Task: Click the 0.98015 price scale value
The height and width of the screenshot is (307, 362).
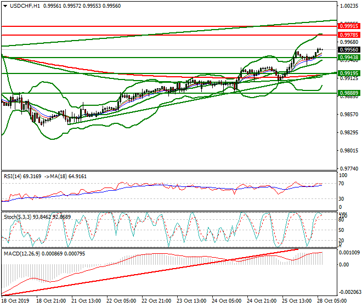Action: coord(349,151)
